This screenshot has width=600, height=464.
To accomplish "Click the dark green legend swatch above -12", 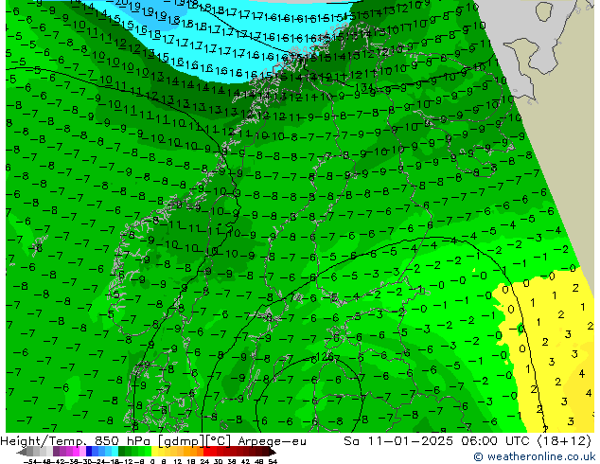I will pyautogui.click(x=122, y=452).
